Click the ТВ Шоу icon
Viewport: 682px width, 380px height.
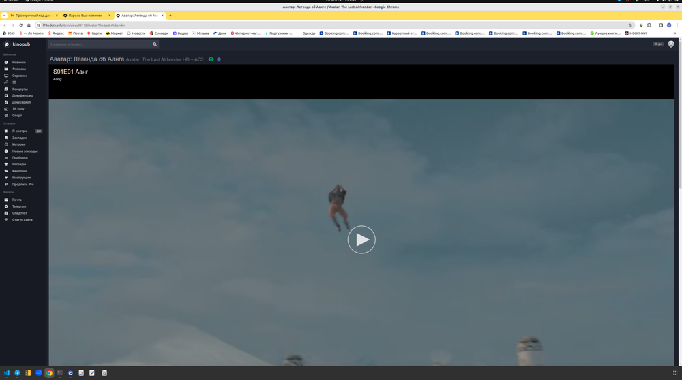pyautogui.click(x=6, y=109)
